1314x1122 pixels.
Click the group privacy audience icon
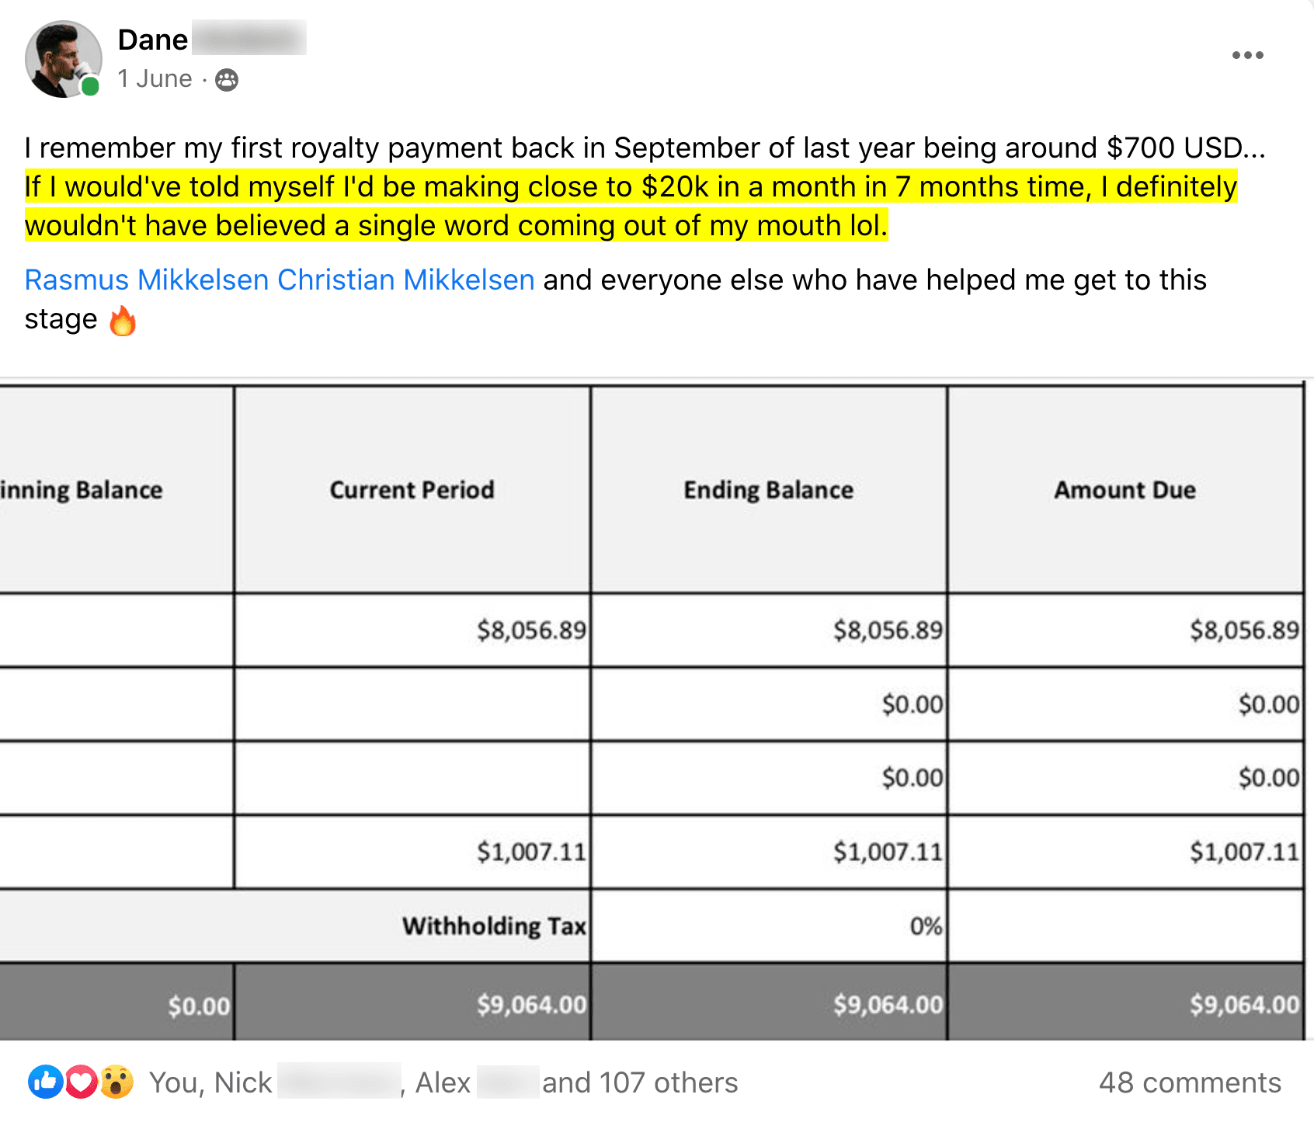pos(227,80)
